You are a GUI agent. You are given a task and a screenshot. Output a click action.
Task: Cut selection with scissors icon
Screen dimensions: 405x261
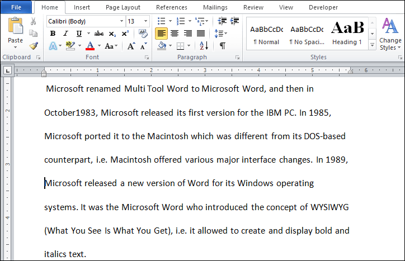tap(34, 21)
